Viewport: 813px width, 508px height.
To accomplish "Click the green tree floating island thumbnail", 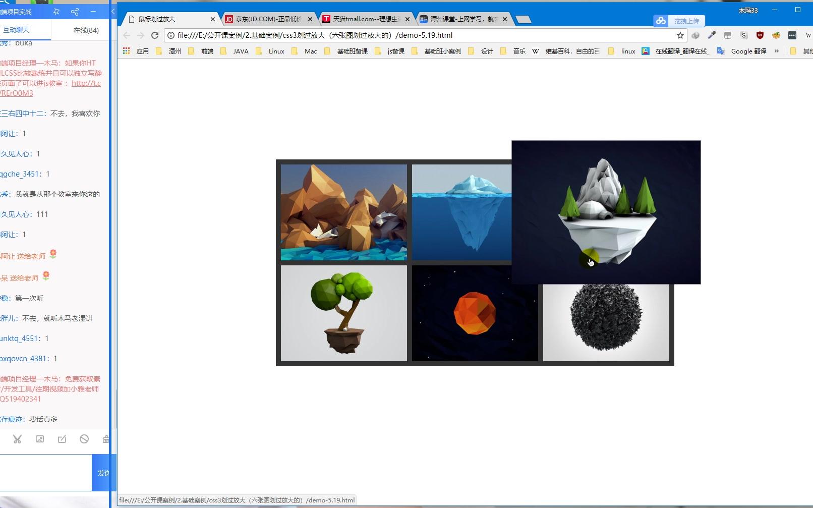I will pos(344,313).
